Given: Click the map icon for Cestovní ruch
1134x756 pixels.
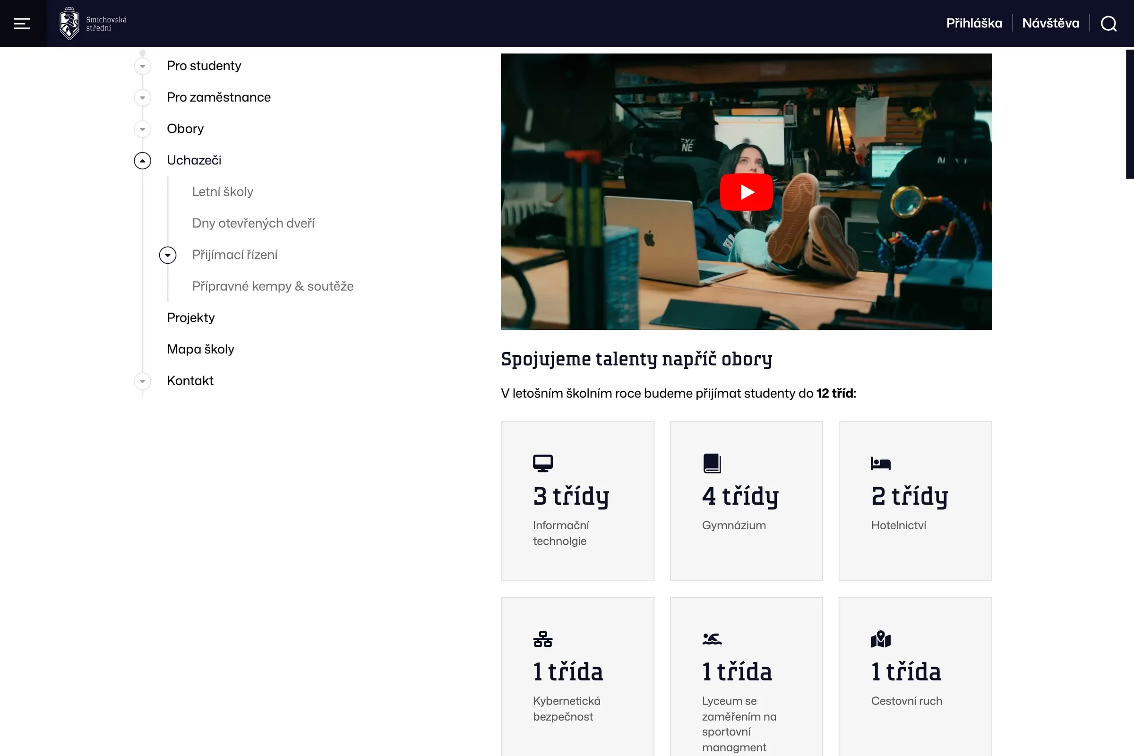Looking at the screenshot, I should coord(880,639).
